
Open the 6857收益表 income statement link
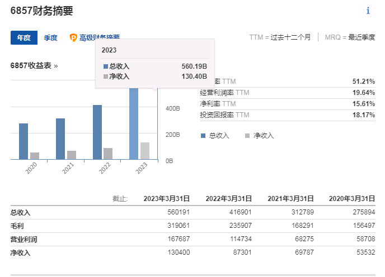34,65
